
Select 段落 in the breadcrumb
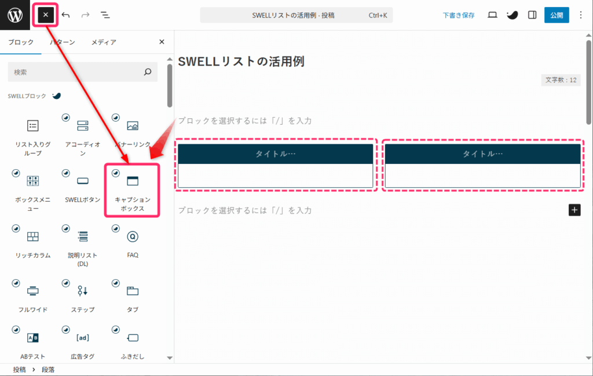(x=48, y=370)
